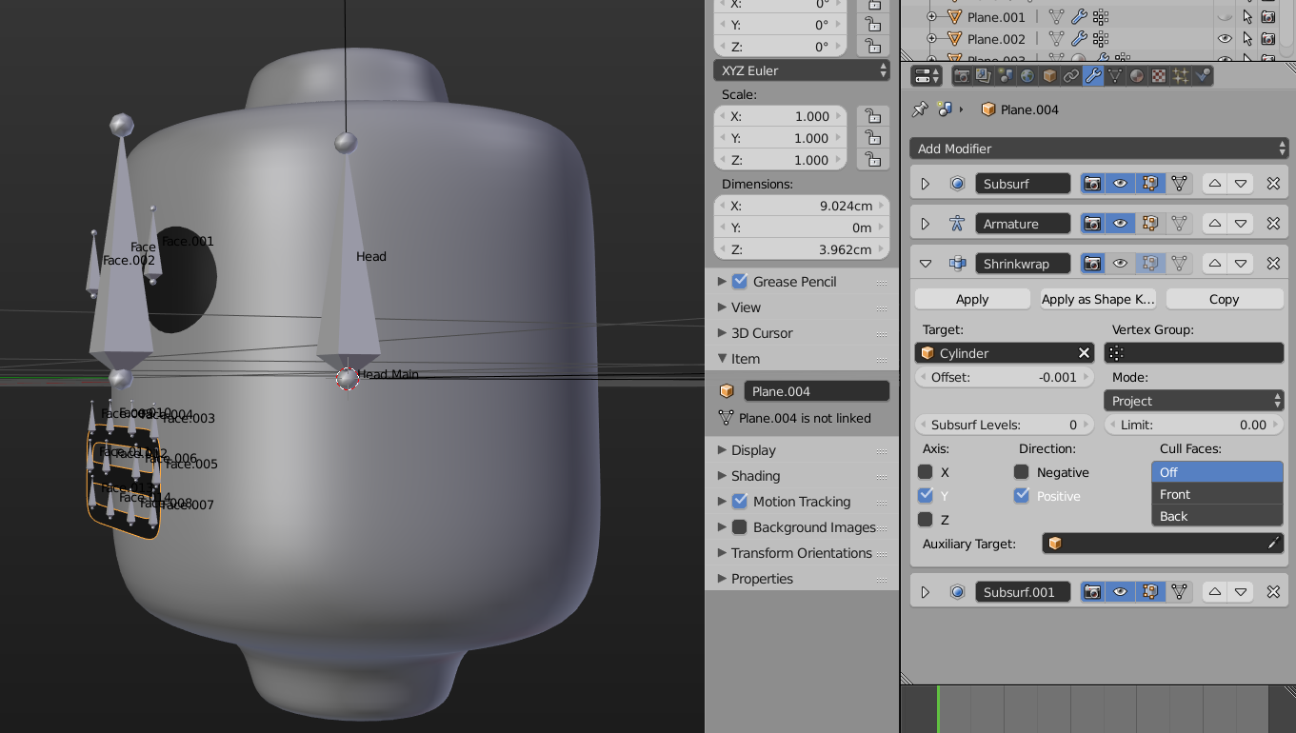The height and width of the screenshot is (733, 1296).
Task: Toggle the Motion Tracking checkbox
Action: [740, 502]
